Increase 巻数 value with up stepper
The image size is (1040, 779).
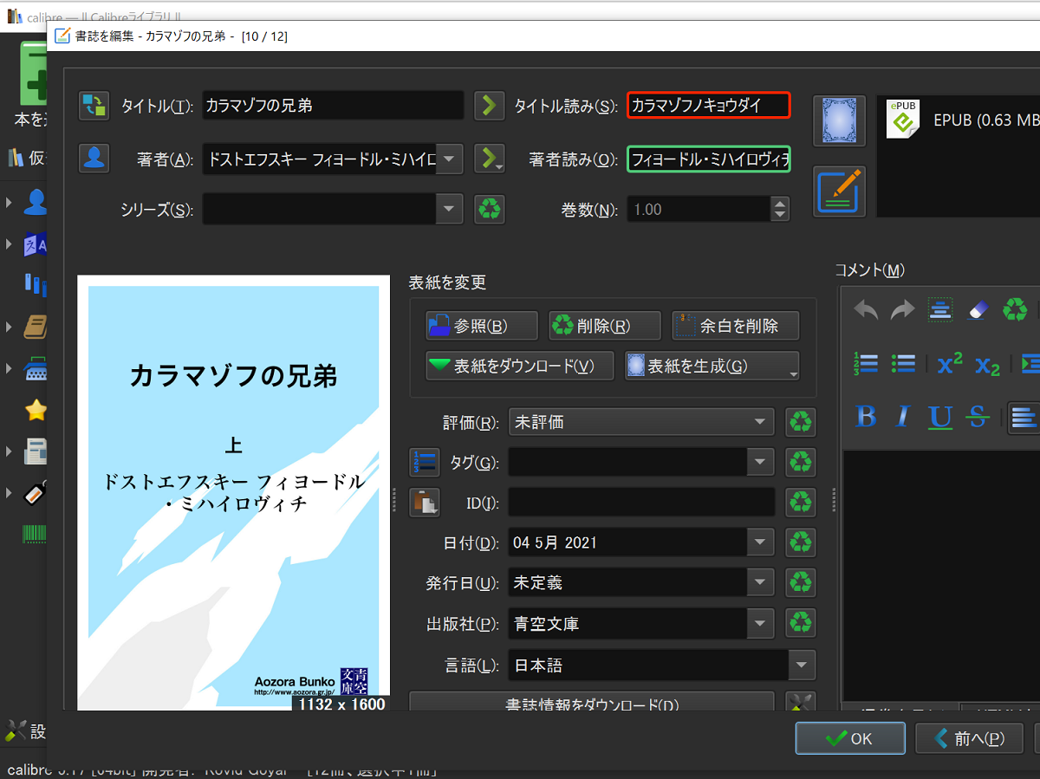[780, 203]
